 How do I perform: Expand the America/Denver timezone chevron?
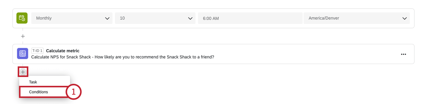(x=404, y=18)
